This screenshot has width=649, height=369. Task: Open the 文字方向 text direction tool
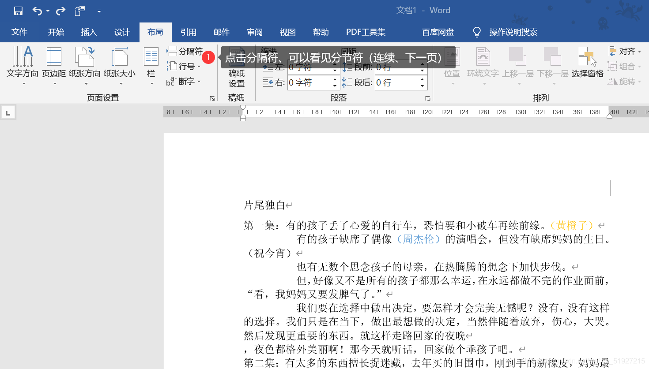(23, 66)
